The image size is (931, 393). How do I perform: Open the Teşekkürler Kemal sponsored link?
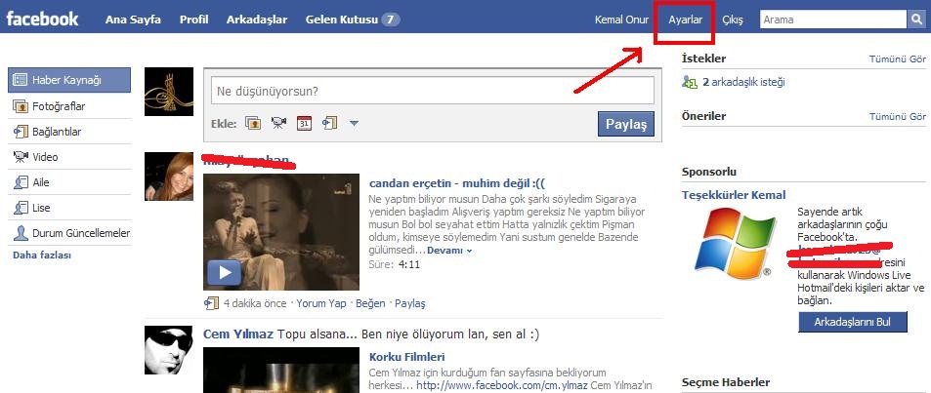click(x=734, y=195)
